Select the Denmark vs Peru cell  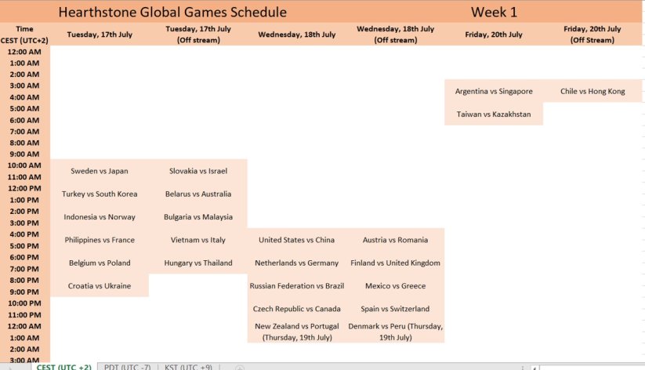[395, 332]
